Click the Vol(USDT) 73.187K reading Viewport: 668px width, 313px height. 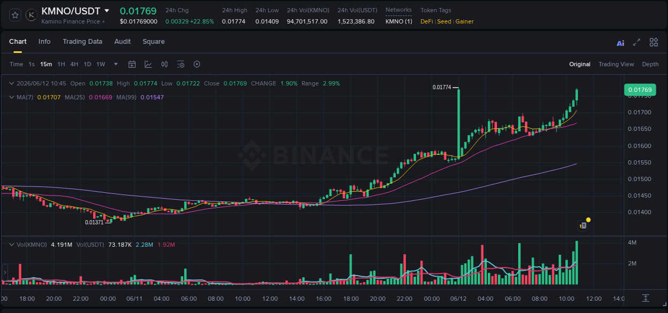pyautogui.click(x=120, y=244)
